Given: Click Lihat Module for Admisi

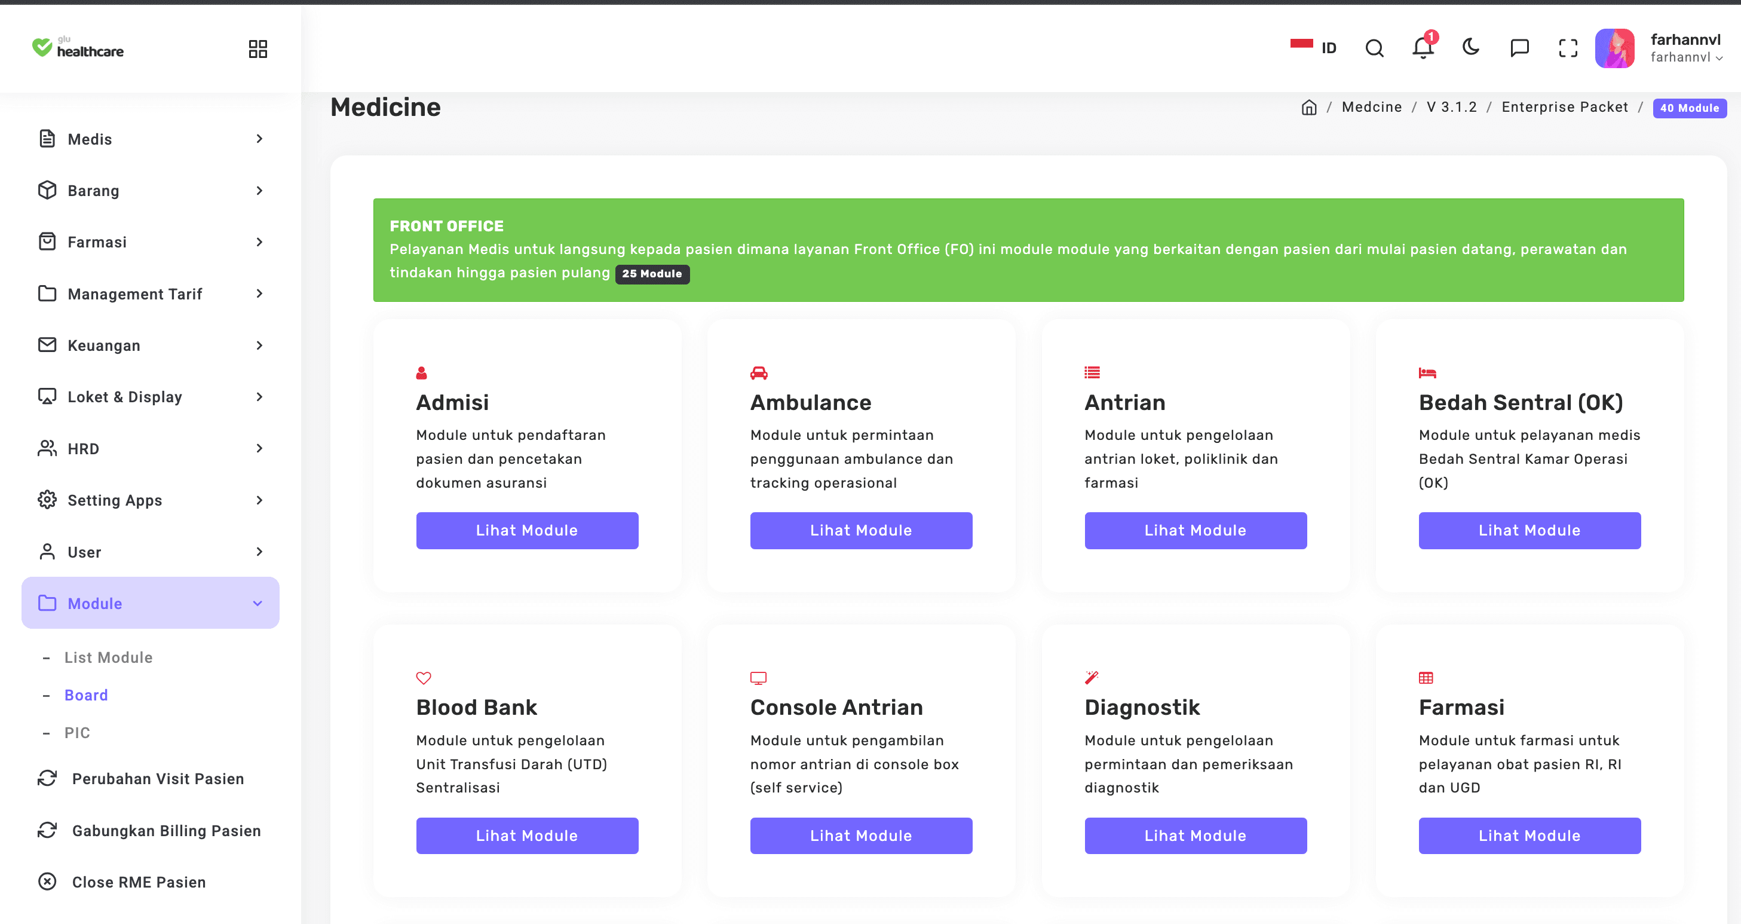Looking at the screenshot, I should 526,531.
